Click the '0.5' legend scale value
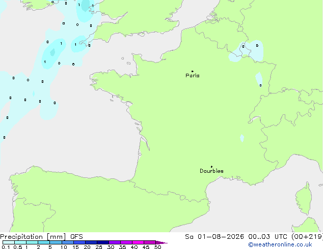This screenshot has width=323, height=249. click(x=18, y=247)
